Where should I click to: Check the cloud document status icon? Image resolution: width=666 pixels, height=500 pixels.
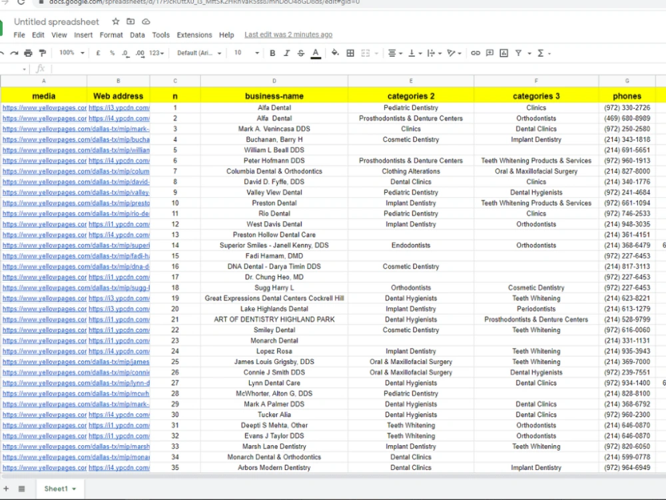click(146, 22)
